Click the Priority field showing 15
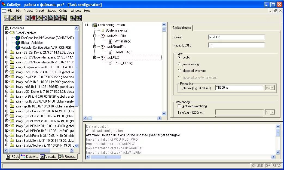 point(236,45)
